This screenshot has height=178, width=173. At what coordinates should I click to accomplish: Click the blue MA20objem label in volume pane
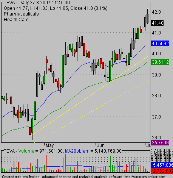click(77, 151)
